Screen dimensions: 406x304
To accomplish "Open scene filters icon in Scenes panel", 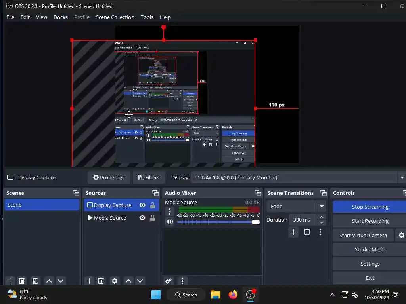I will point(35,281).
